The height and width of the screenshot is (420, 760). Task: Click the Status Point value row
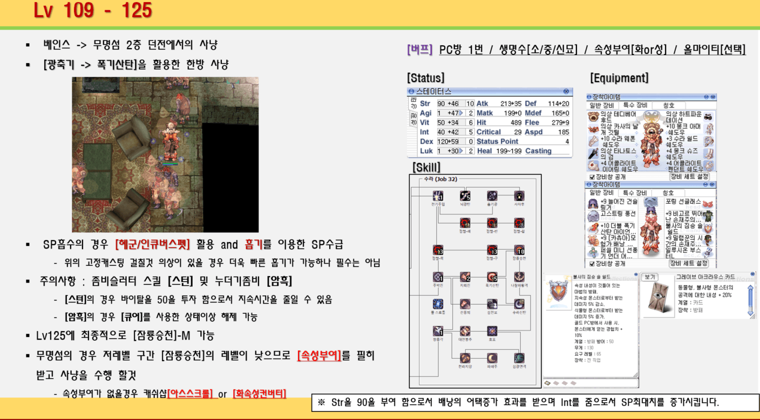[522, 141]
